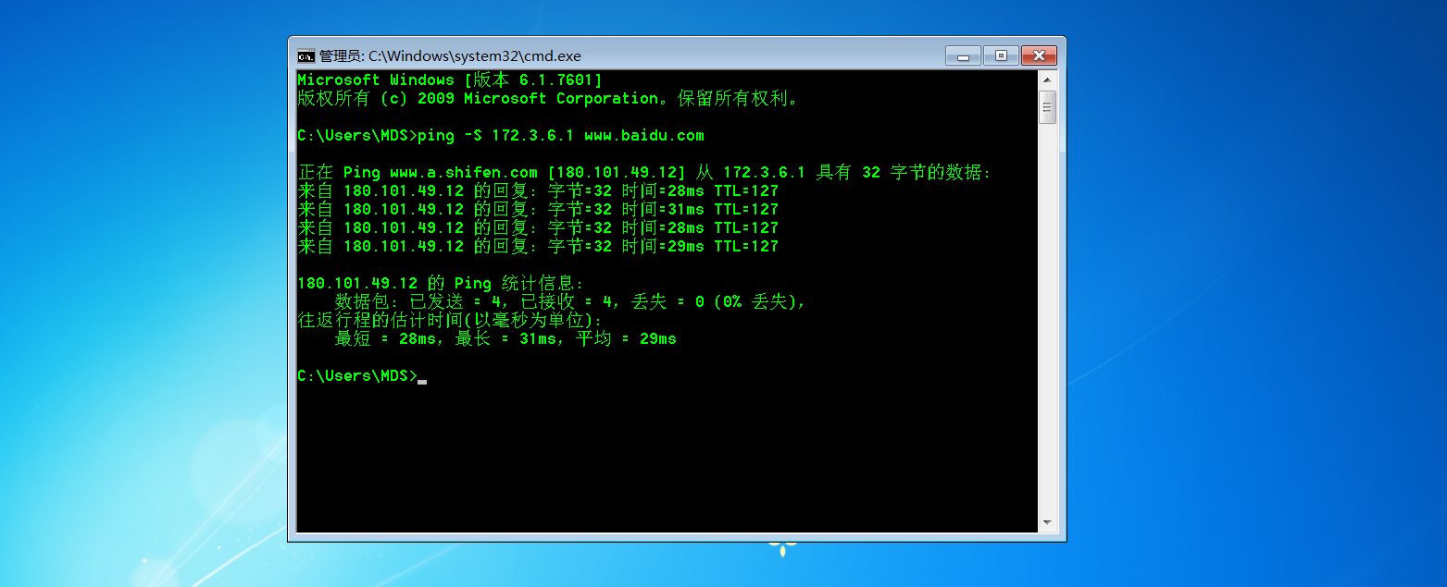
Task: Click the line Ping www.a.shifen.com
Action: (644, 172)
